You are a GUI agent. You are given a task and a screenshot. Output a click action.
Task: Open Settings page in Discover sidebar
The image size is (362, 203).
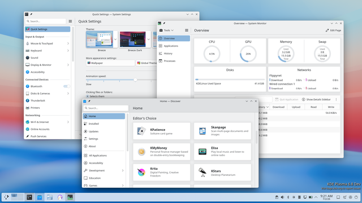click(104, 139)
